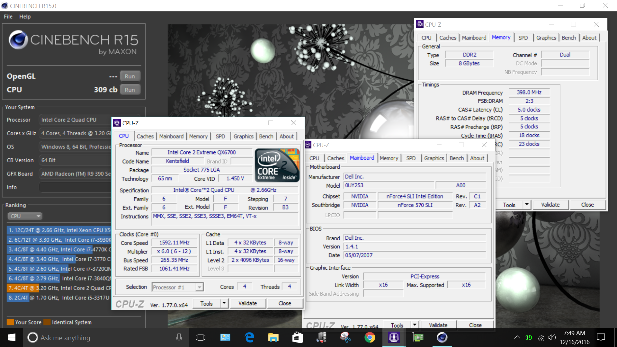Open server tower app on taskbar
This screenshot has width=617, height=347.
click(x=321, y=337)
